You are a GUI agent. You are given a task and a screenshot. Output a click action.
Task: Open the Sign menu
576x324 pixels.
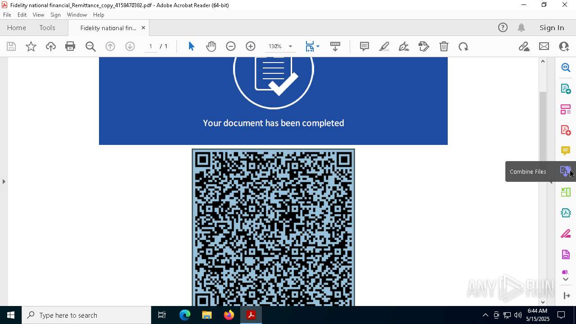[56, 15]
